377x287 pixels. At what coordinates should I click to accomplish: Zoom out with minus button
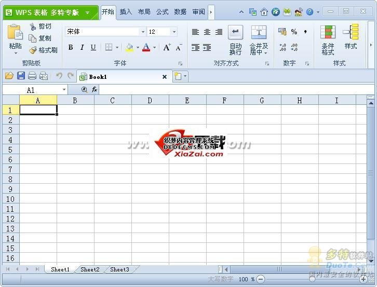261,279
